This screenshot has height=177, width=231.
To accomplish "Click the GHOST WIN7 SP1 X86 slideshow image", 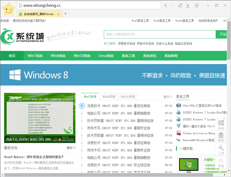I will tap(40, 118).
